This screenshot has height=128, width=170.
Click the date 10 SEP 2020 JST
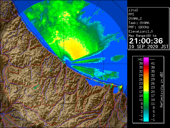click(x=148, y=47)
